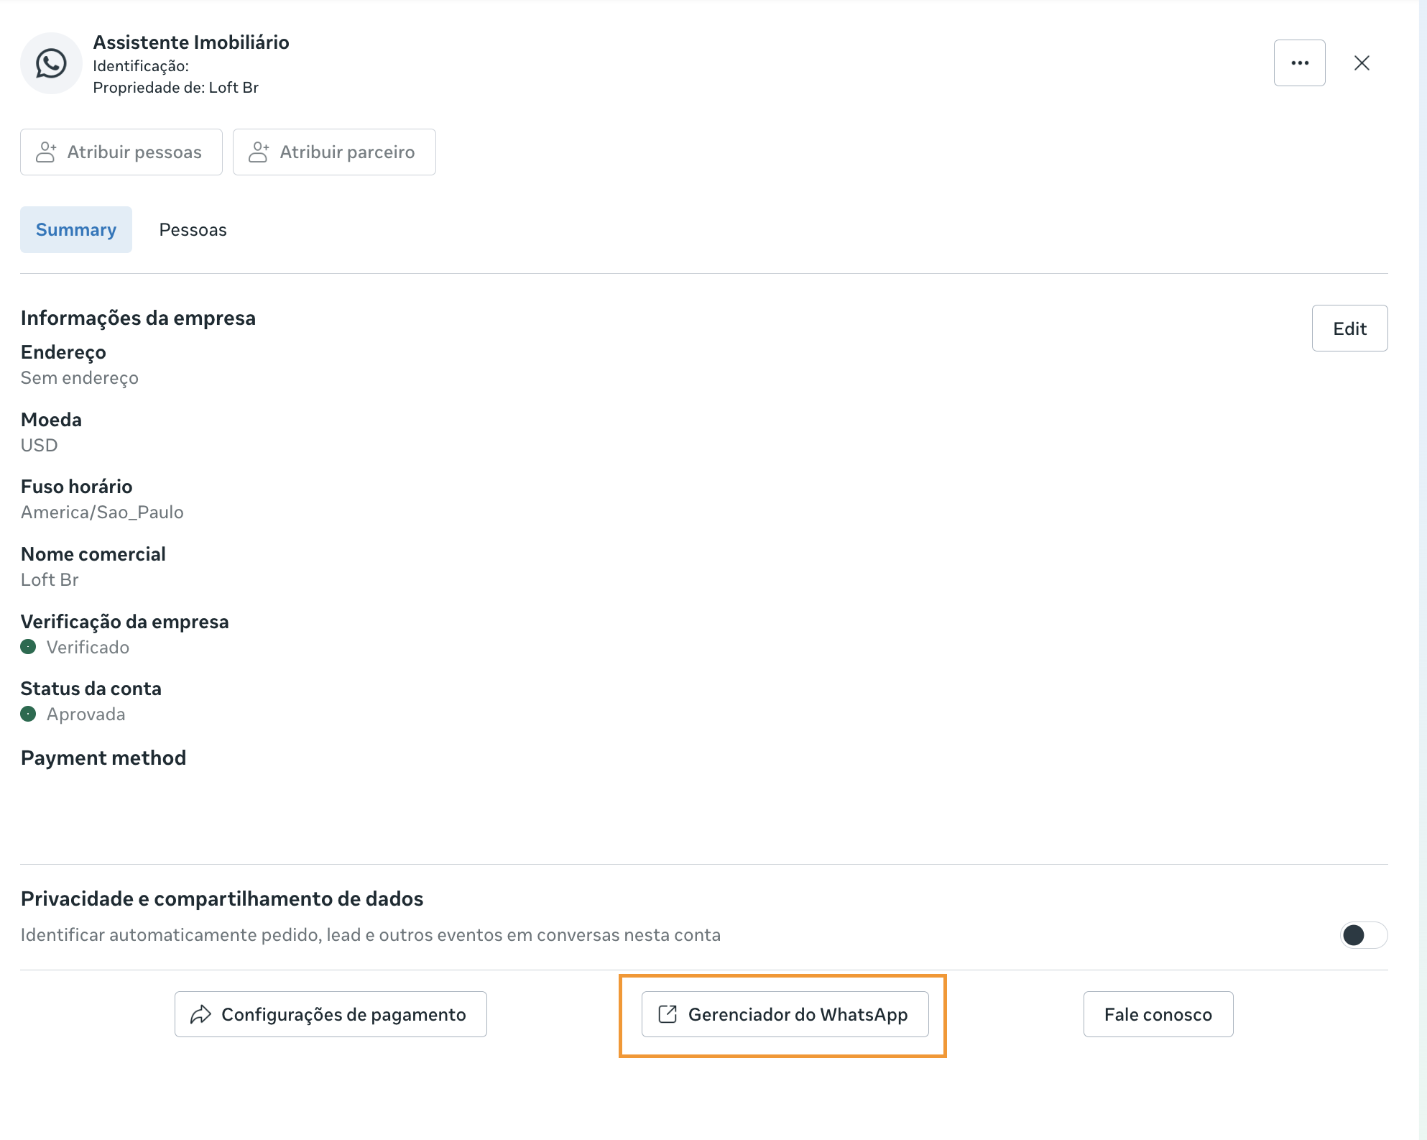This screenshot has width=1427, height=1140.
Task: Click the external-link icon on Gerenciador do WhatsApp
Action: point(668,1014)
